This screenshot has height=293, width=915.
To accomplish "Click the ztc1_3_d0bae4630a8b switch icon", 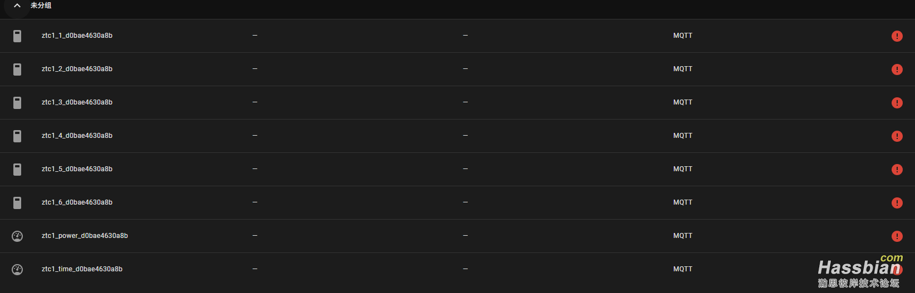I will point(17,103).
